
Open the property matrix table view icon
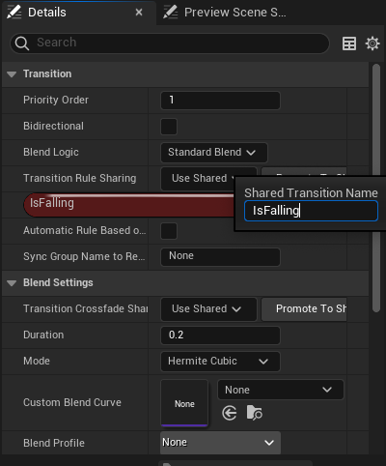pos(349,44)
